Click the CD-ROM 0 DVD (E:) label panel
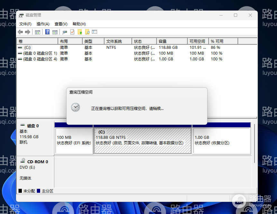The image size is (277, 214). coord(35,172)
